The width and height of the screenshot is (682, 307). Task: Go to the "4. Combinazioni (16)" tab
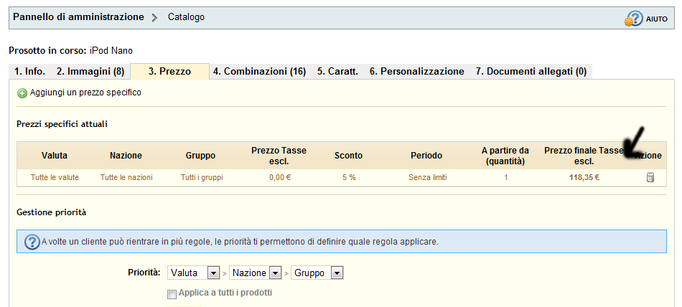(259, 71)
